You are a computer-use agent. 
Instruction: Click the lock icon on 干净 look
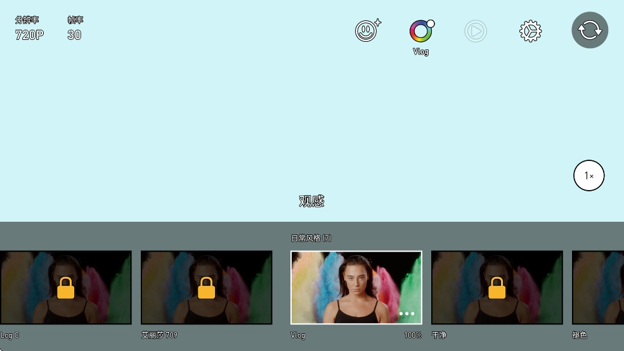[497, 288]
